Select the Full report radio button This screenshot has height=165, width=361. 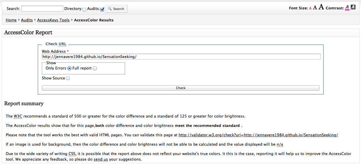[95, 68]
